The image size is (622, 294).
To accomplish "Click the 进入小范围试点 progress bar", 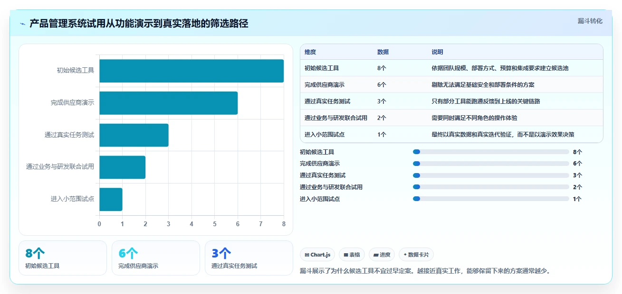I will (x=491, y=199).
